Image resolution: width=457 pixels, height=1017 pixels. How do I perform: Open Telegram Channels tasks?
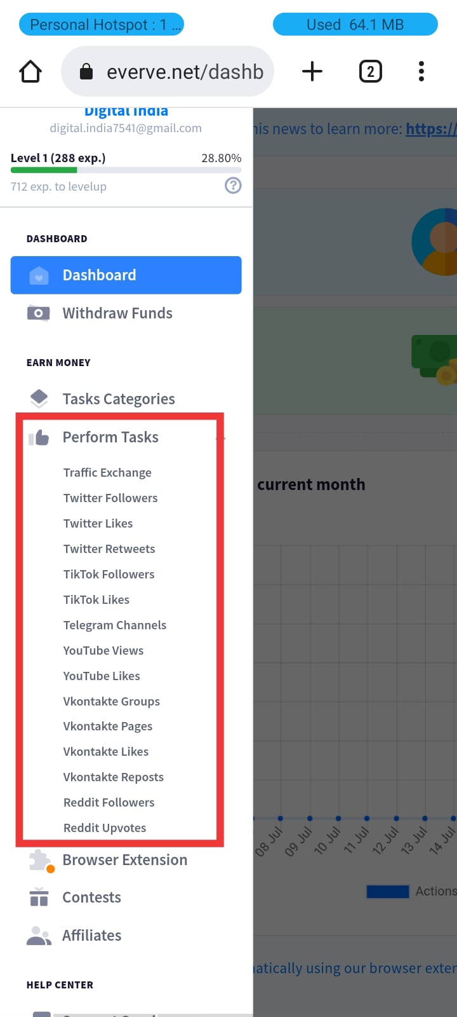pyautogui.click(x=115, y=625)
